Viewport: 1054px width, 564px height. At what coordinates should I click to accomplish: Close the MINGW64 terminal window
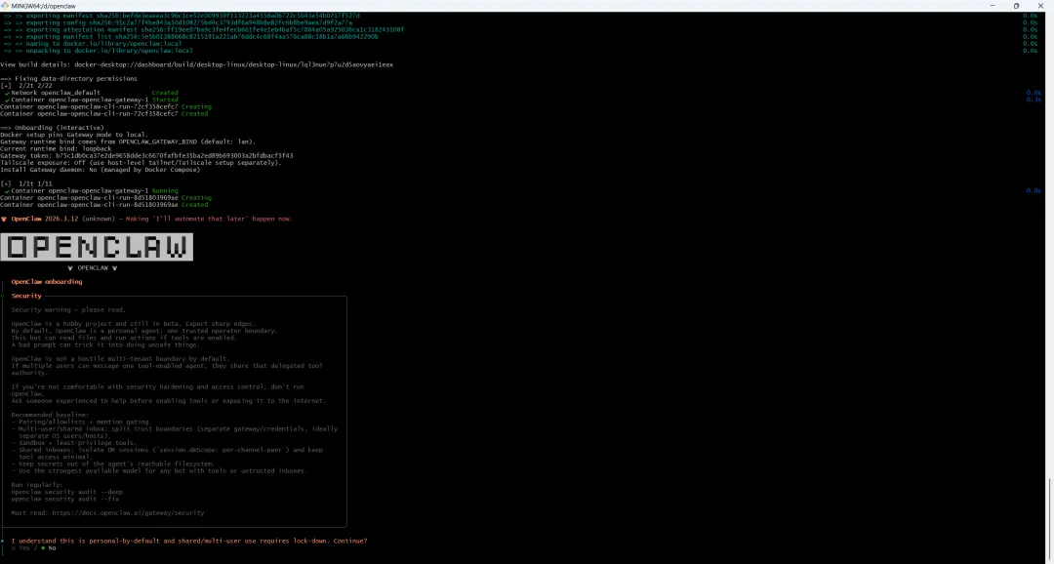1040,6
